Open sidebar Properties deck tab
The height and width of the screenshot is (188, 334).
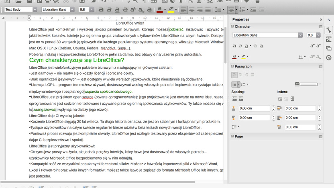point(329,30)
